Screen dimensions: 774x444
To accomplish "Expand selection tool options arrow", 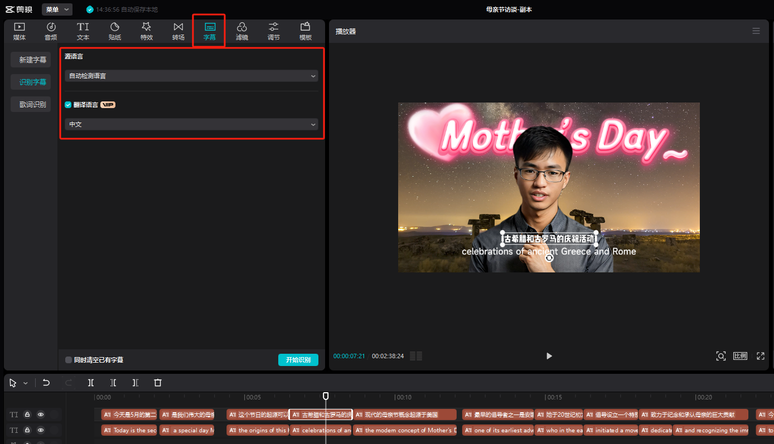I will click(25, 383).
